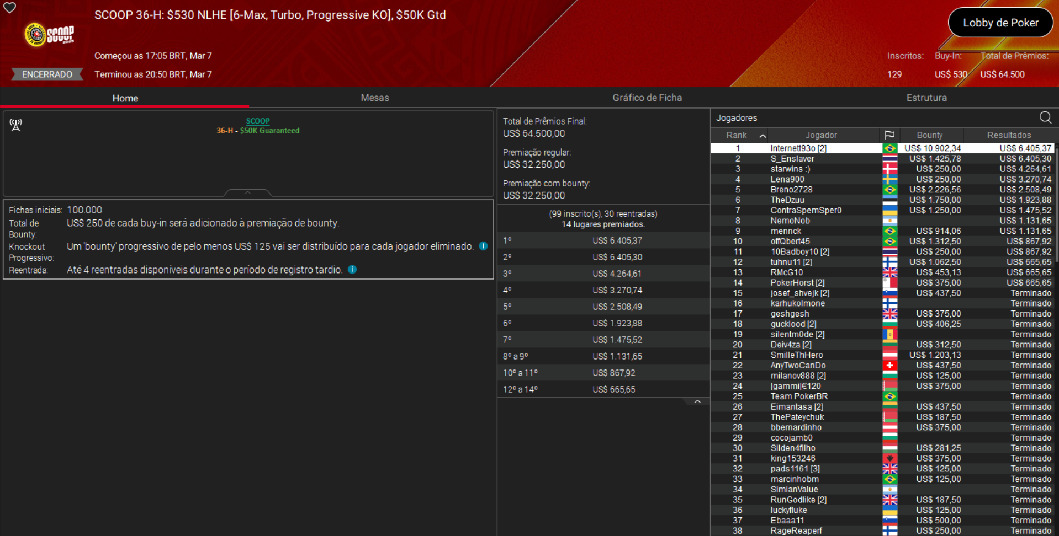Toggle Rank column sort order arrow

pos(763,135)
